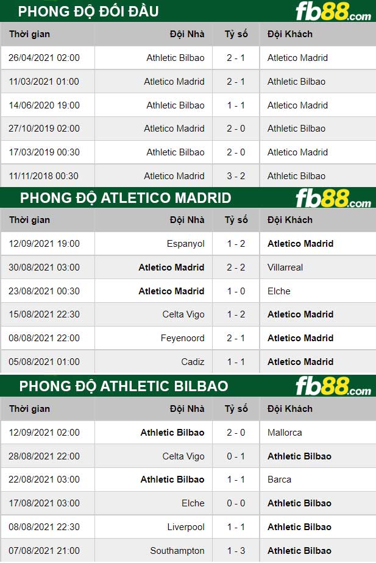
Task: Open the Mallorca team link
Action: (285, 433)
